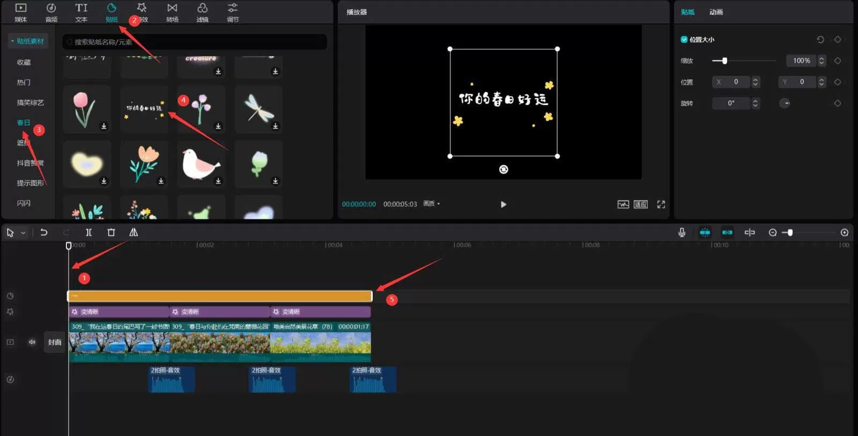Switch to the 贴纸 tab in properties panel
Screen dimensions: 858x436
pyautogui.click(x=687, y=12)
